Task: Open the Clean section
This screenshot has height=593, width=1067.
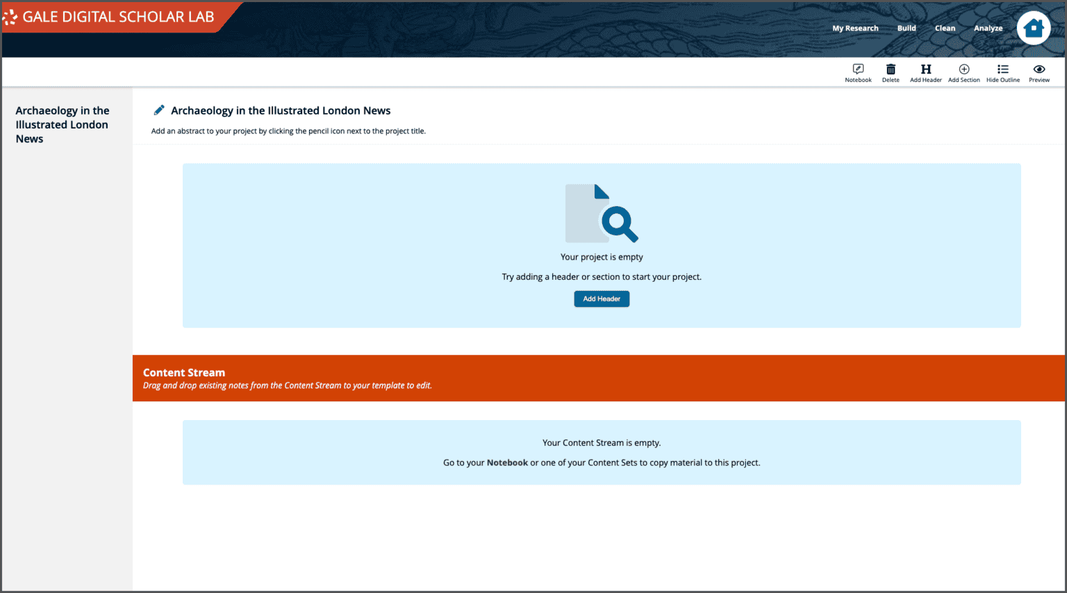Action: [945, 28]
